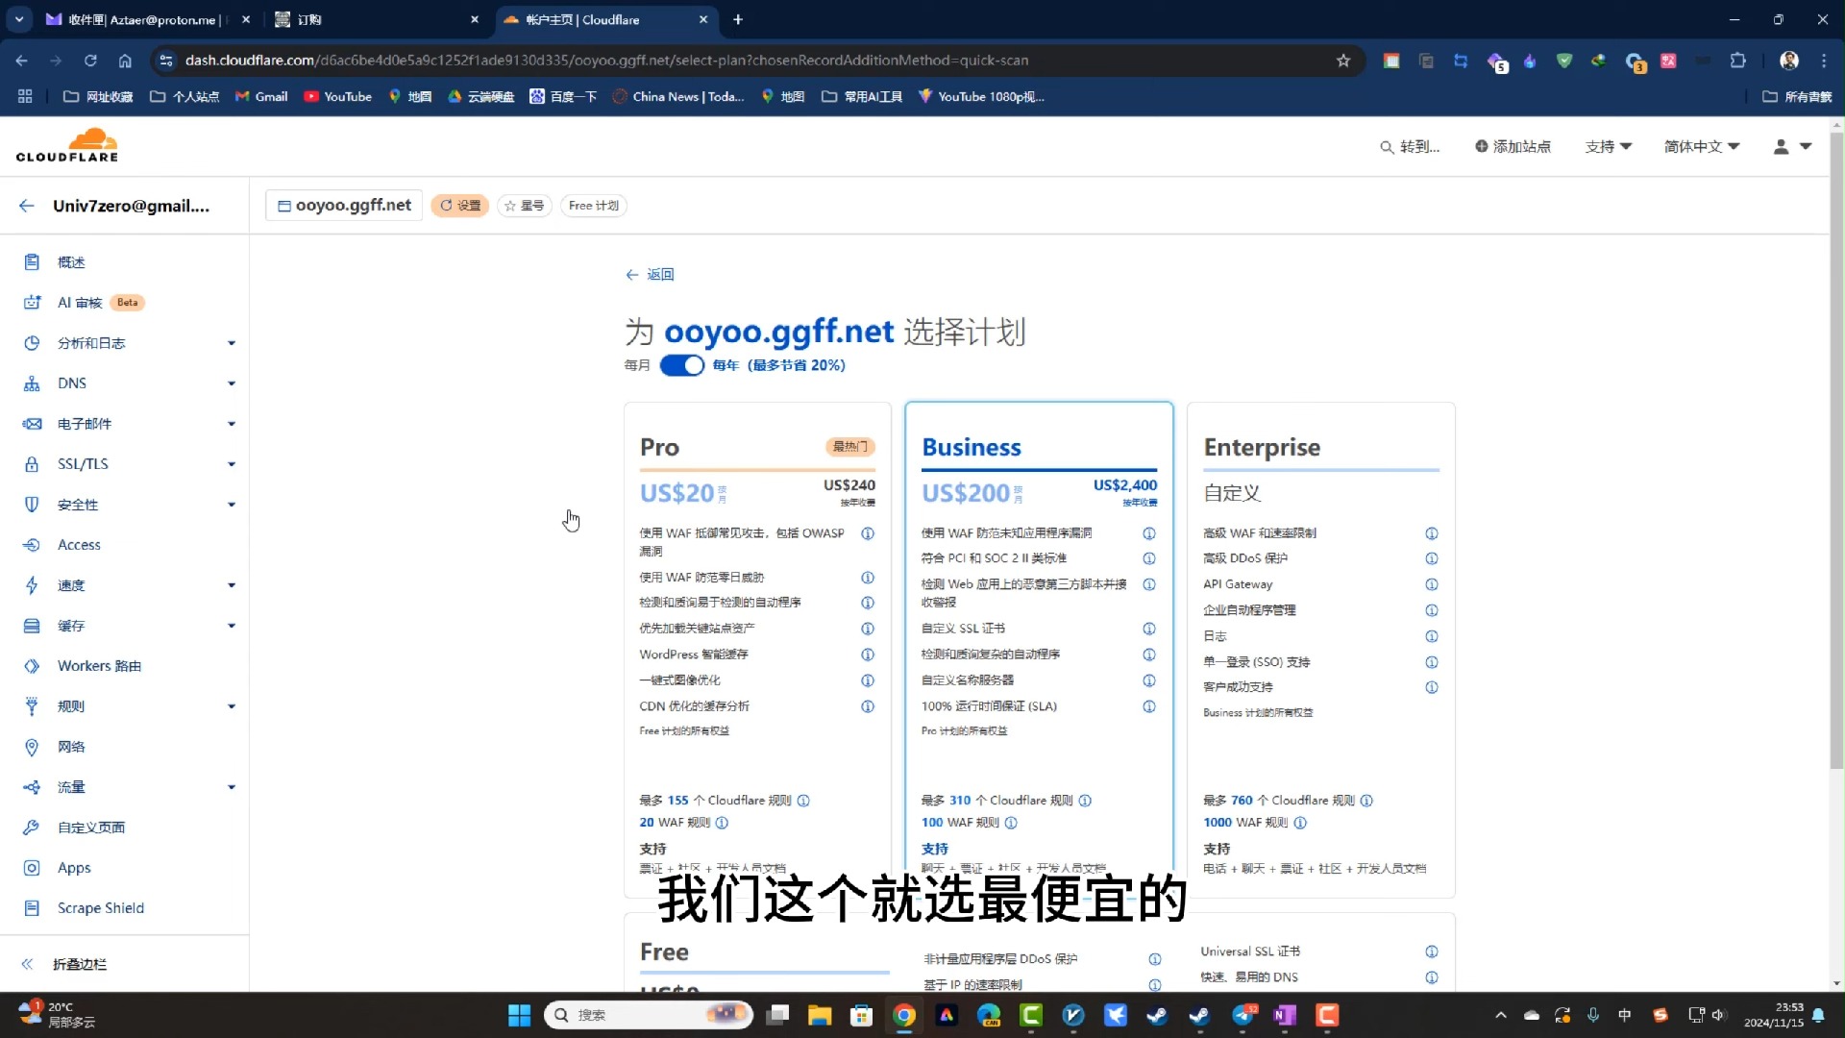1845x1038 pixels.
Task: Expand the 分析和日志 submenu arrow
Action: click(x=232, y=343)
